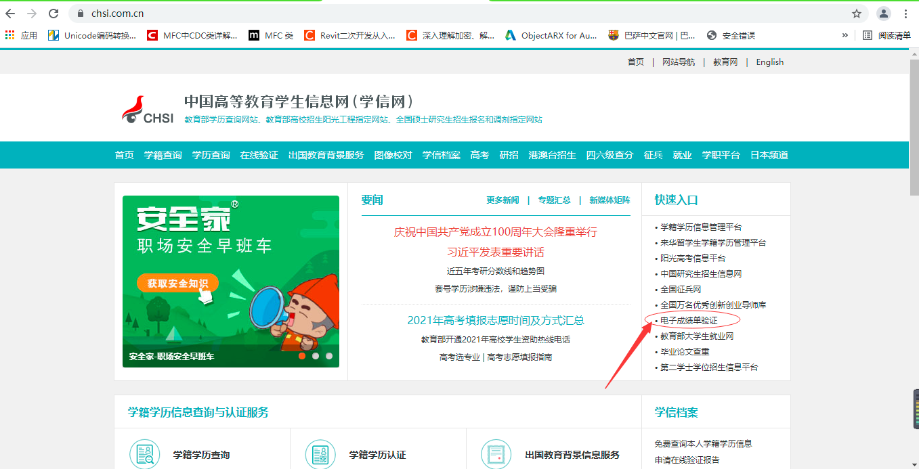Open 学职平台 in the navigation bar

(721, 155)
